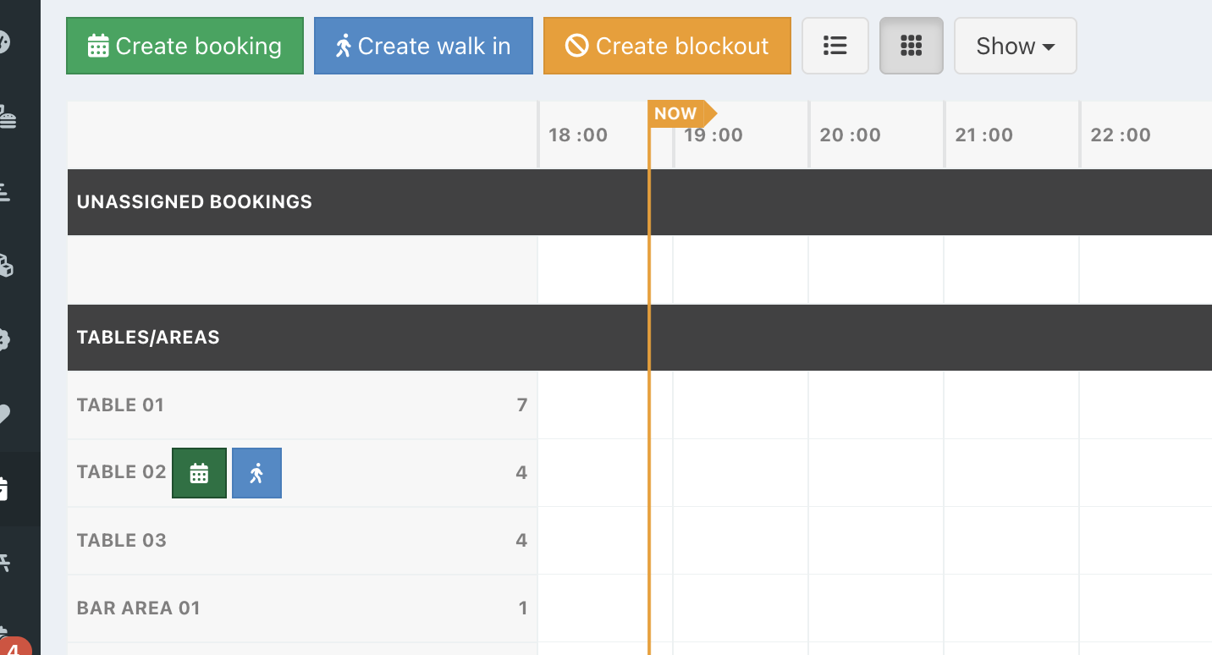Open the Show dropdown menu
Image resolution: width=1212 pixels, height=655 pixels.
[x=1015, y=46]
